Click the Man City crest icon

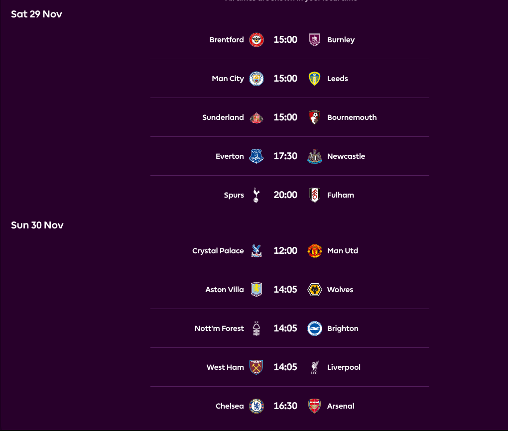[256, 78]
